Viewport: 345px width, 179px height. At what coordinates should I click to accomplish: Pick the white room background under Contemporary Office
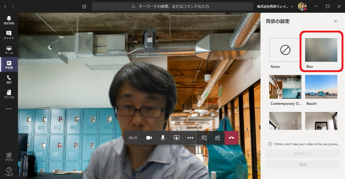(285, 121)
